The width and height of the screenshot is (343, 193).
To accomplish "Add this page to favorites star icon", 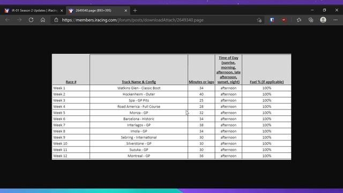I will [x=259, y=20].
